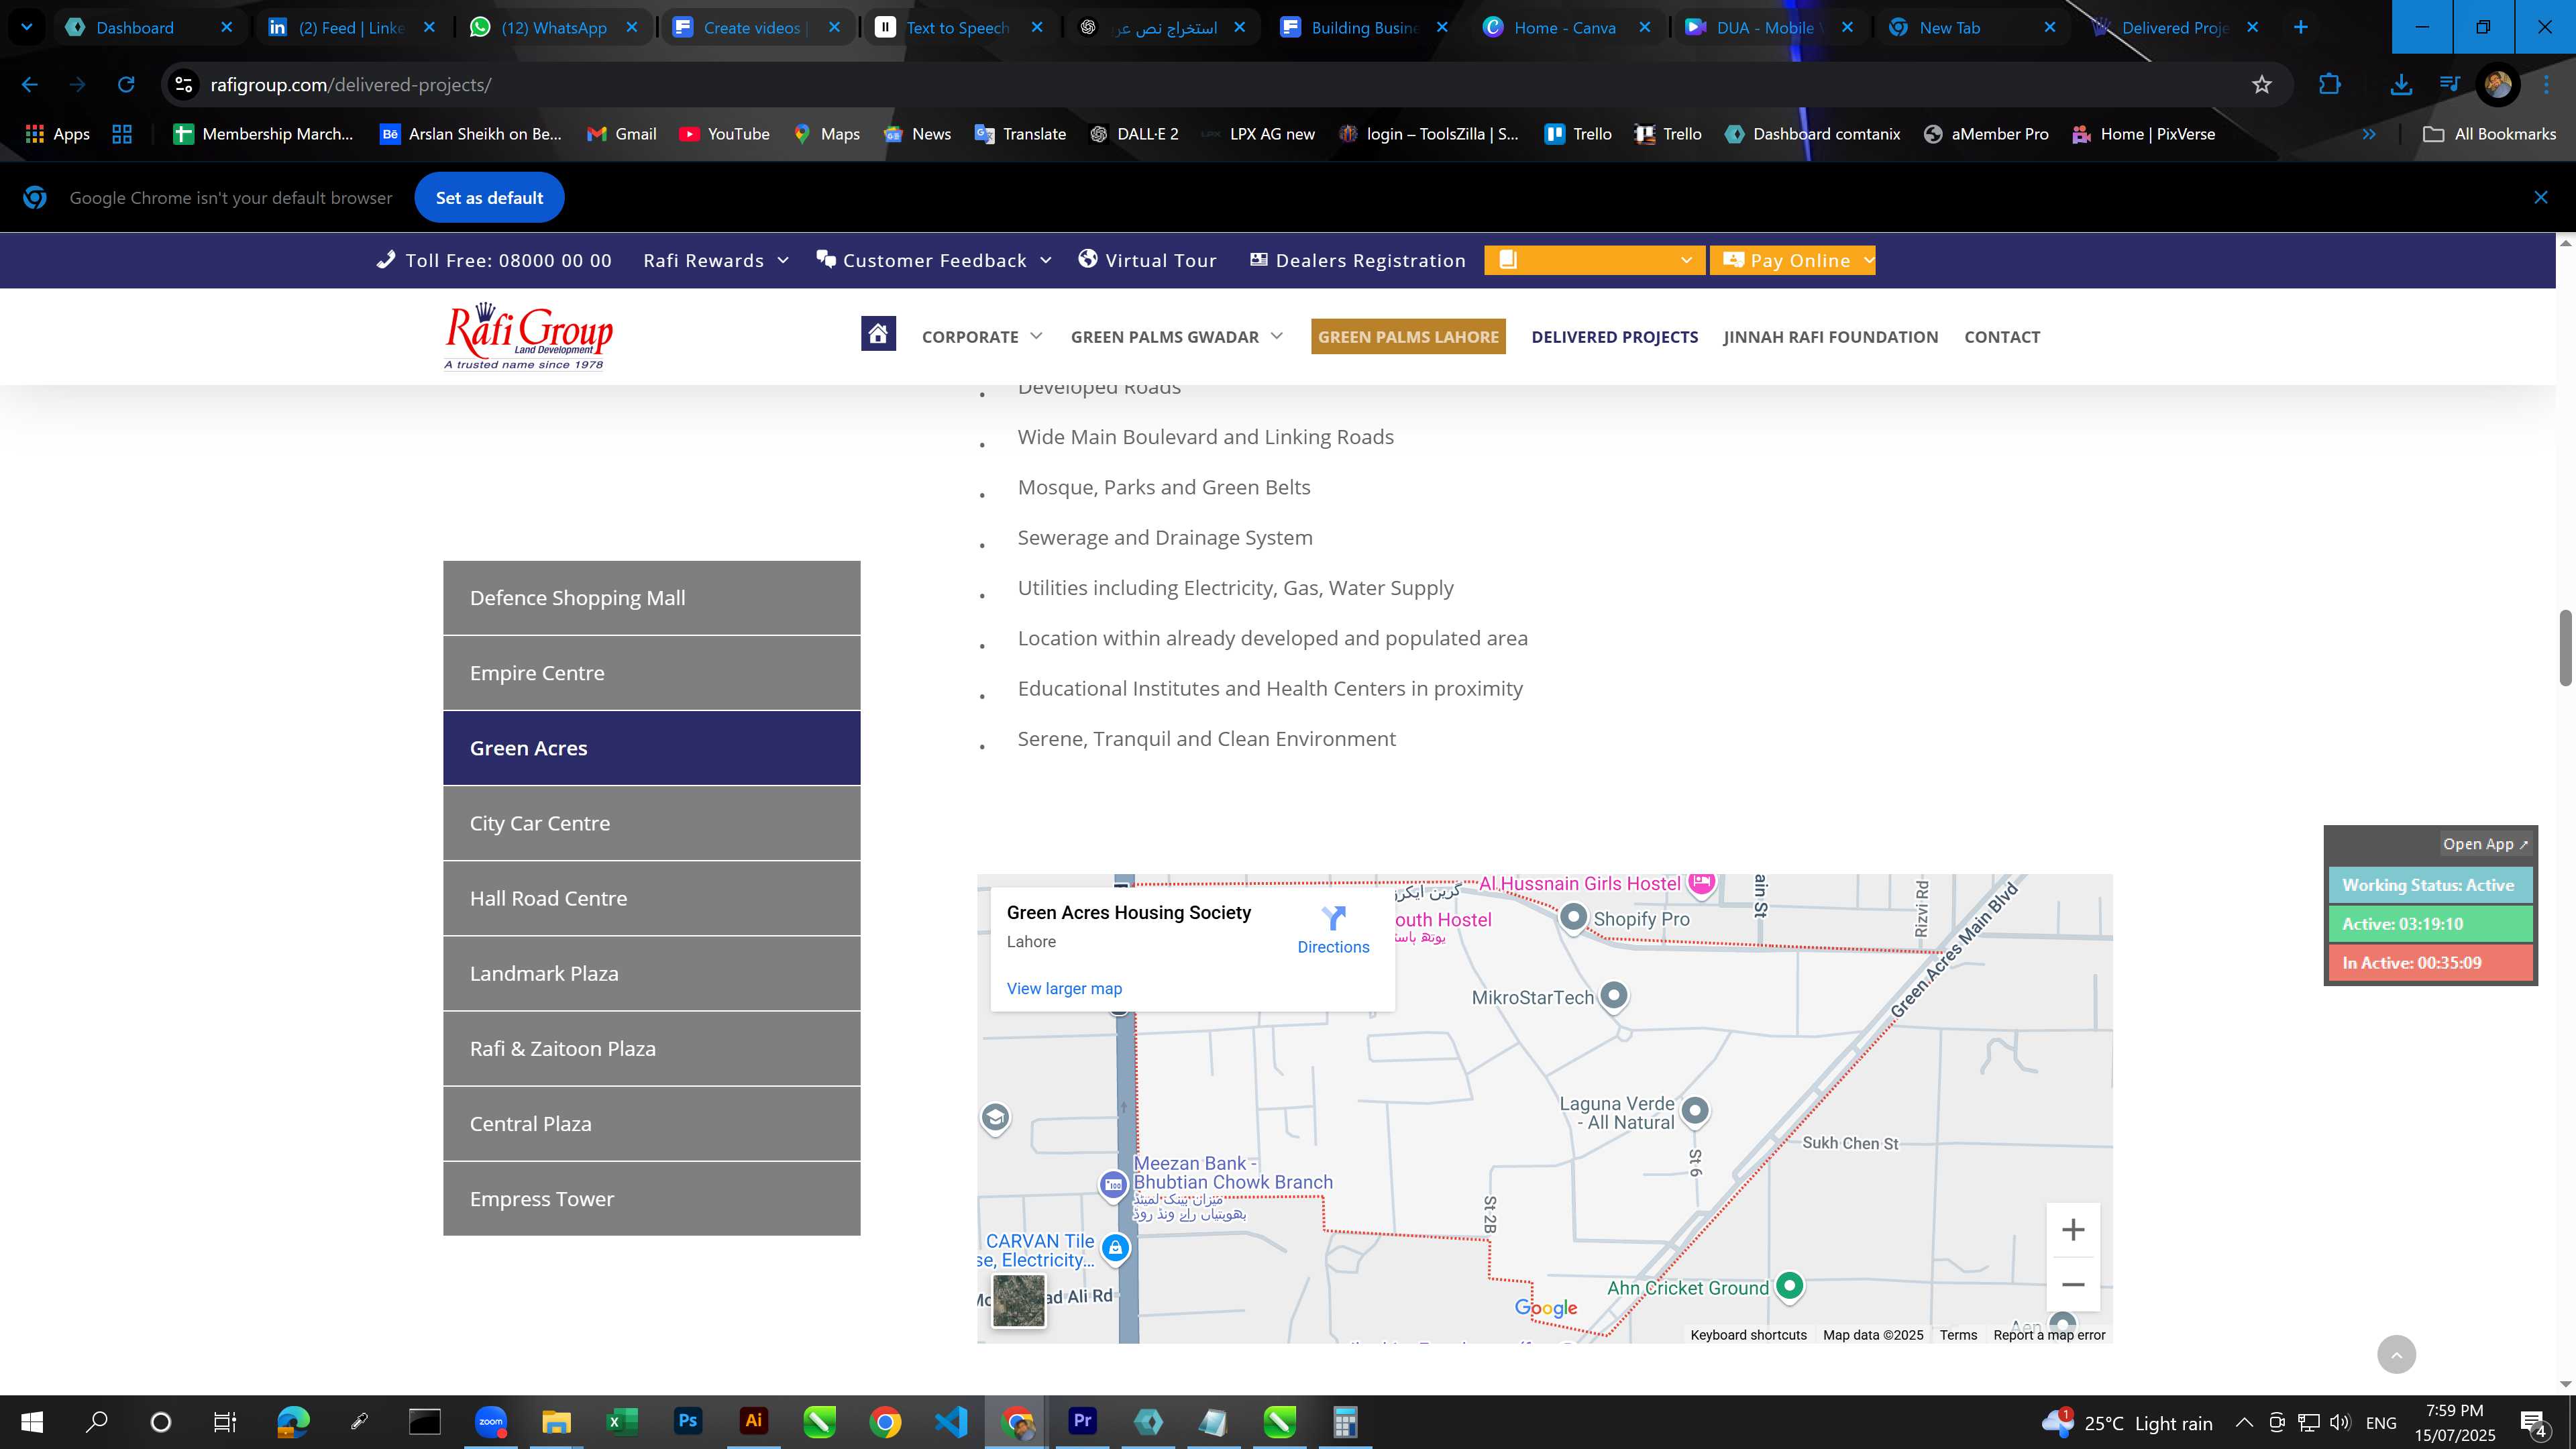This screenshot has height=1449, width=2576.
Task: Select City Car Centre project tab
Action: 651,823
